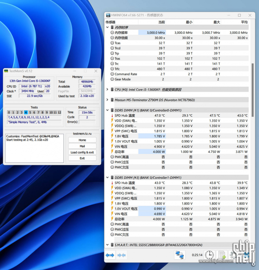The height and width of the screenshot is (270, 259).
Task: Click the collapse-columns inward arrows icon
Action: coord(122,255)
